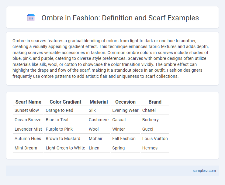Viewport: 225px width, 185px height.
Task: Click the 'Burberry' brand cell
Action: [155, 120]
